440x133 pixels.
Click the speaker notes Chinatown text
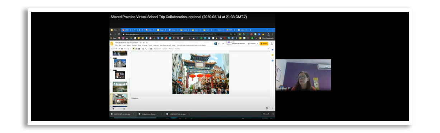coord(135,98)
